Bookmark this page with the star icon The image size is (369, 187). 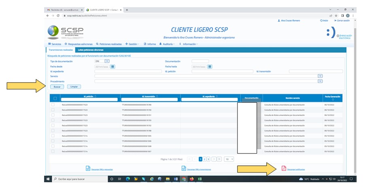(336, 16)
